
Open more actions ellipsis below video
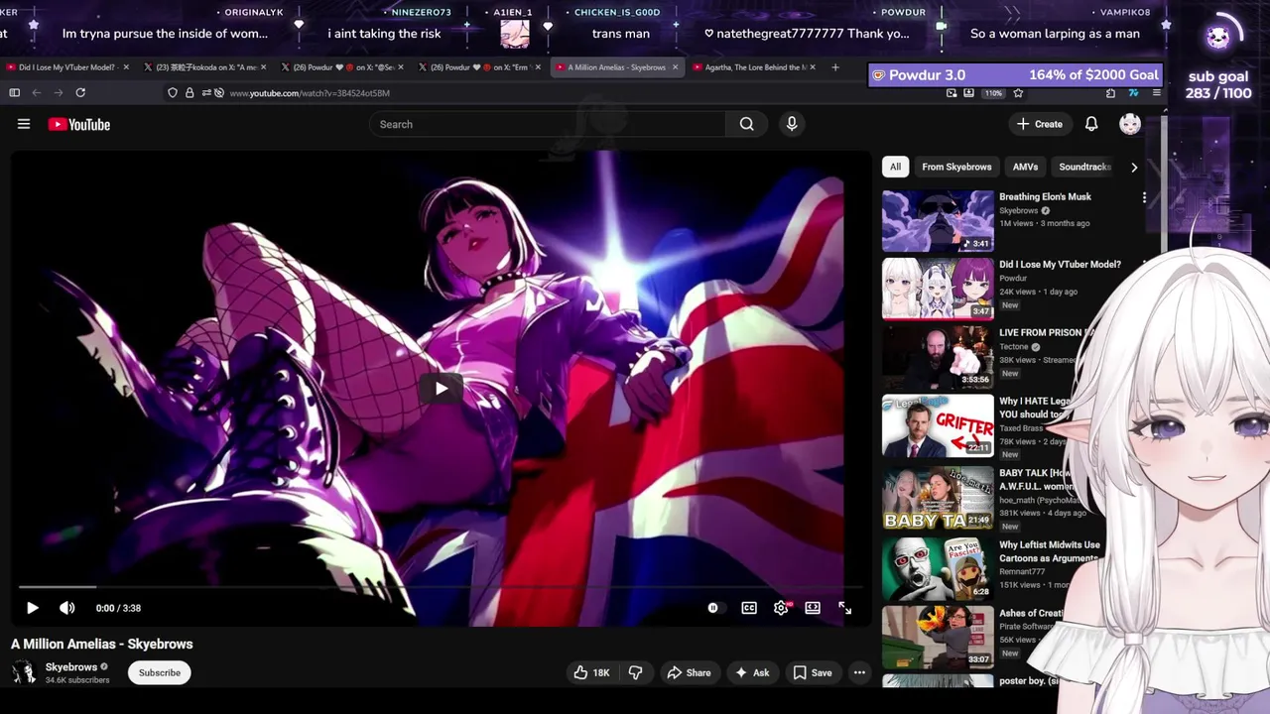point(859,672)
